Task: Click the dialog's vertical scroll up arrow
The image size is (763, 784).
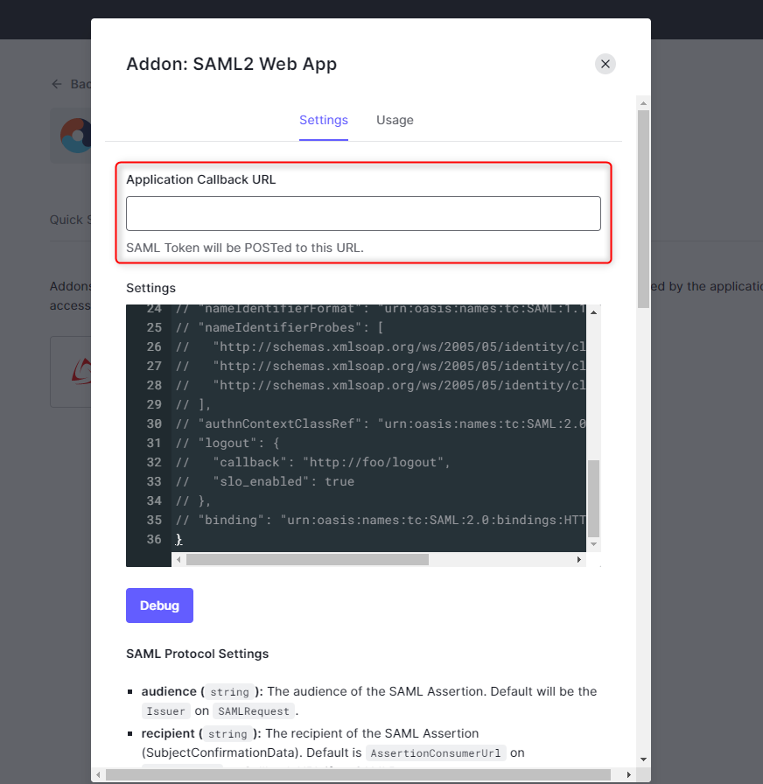Action: (643, 102)
